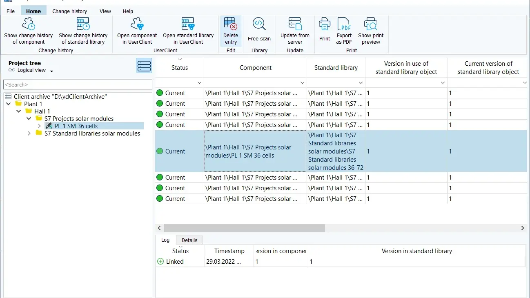
Task: Select the component cell of highlighted row
Action: 256,151
